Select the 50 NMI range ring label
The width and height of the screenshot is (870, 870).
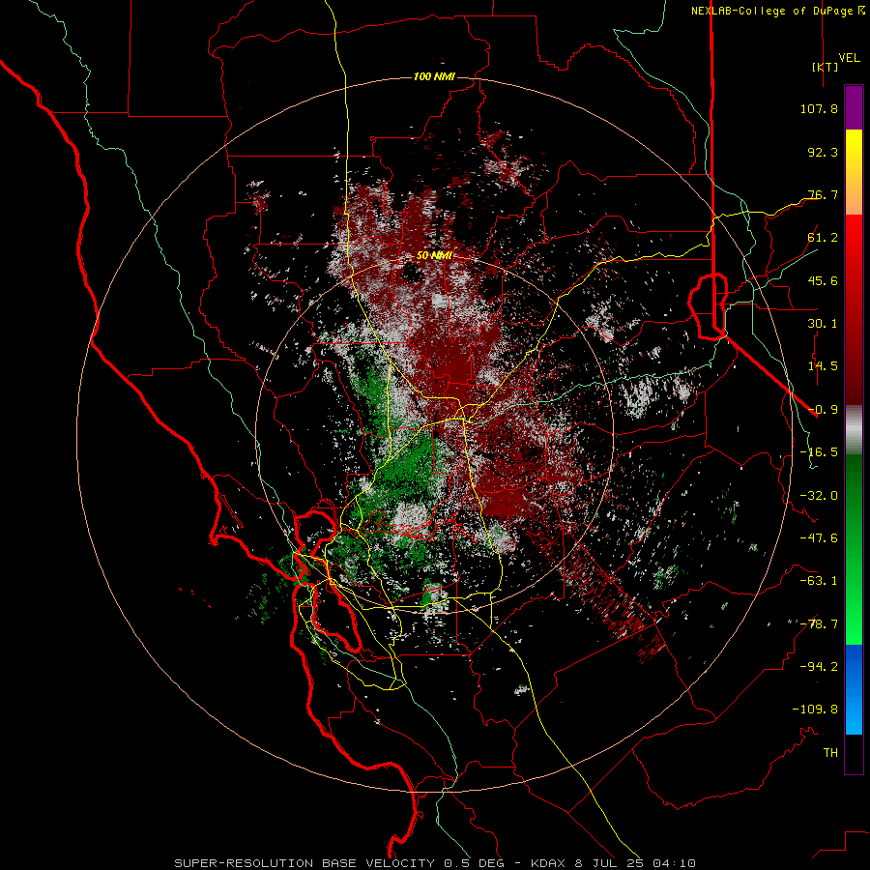click(434, 255)
